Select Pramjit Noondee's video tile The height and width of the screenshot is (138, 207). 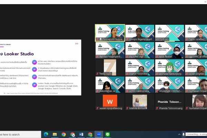click(x=140, y=67)
